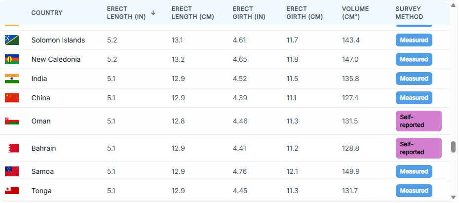This screenshot has width=459, height=203.
Task: Click the scrollbar up arrow
Action: pos(453,5)
